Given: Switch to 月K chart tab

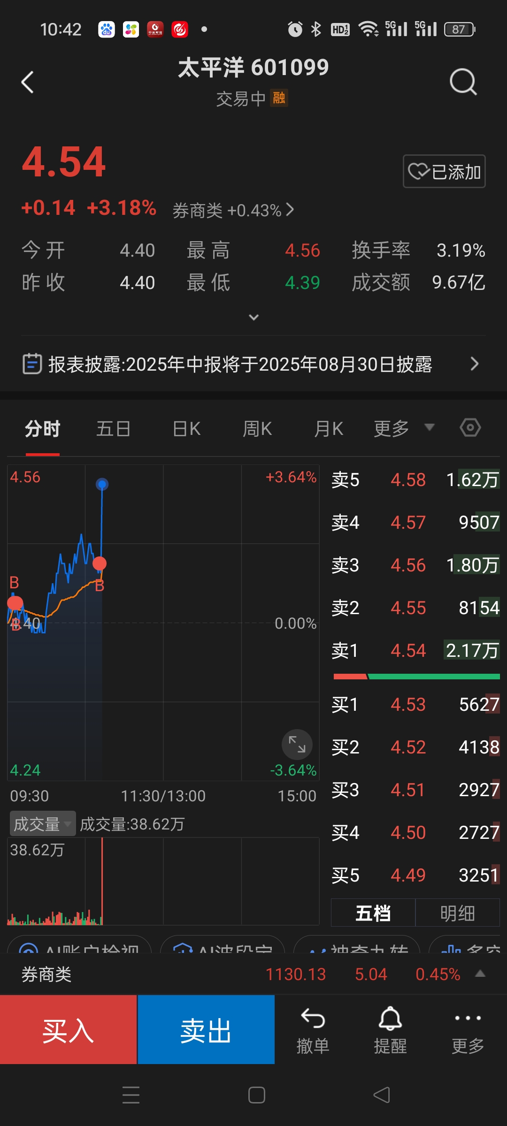Looking at the screenshot, I should point(328,429).
